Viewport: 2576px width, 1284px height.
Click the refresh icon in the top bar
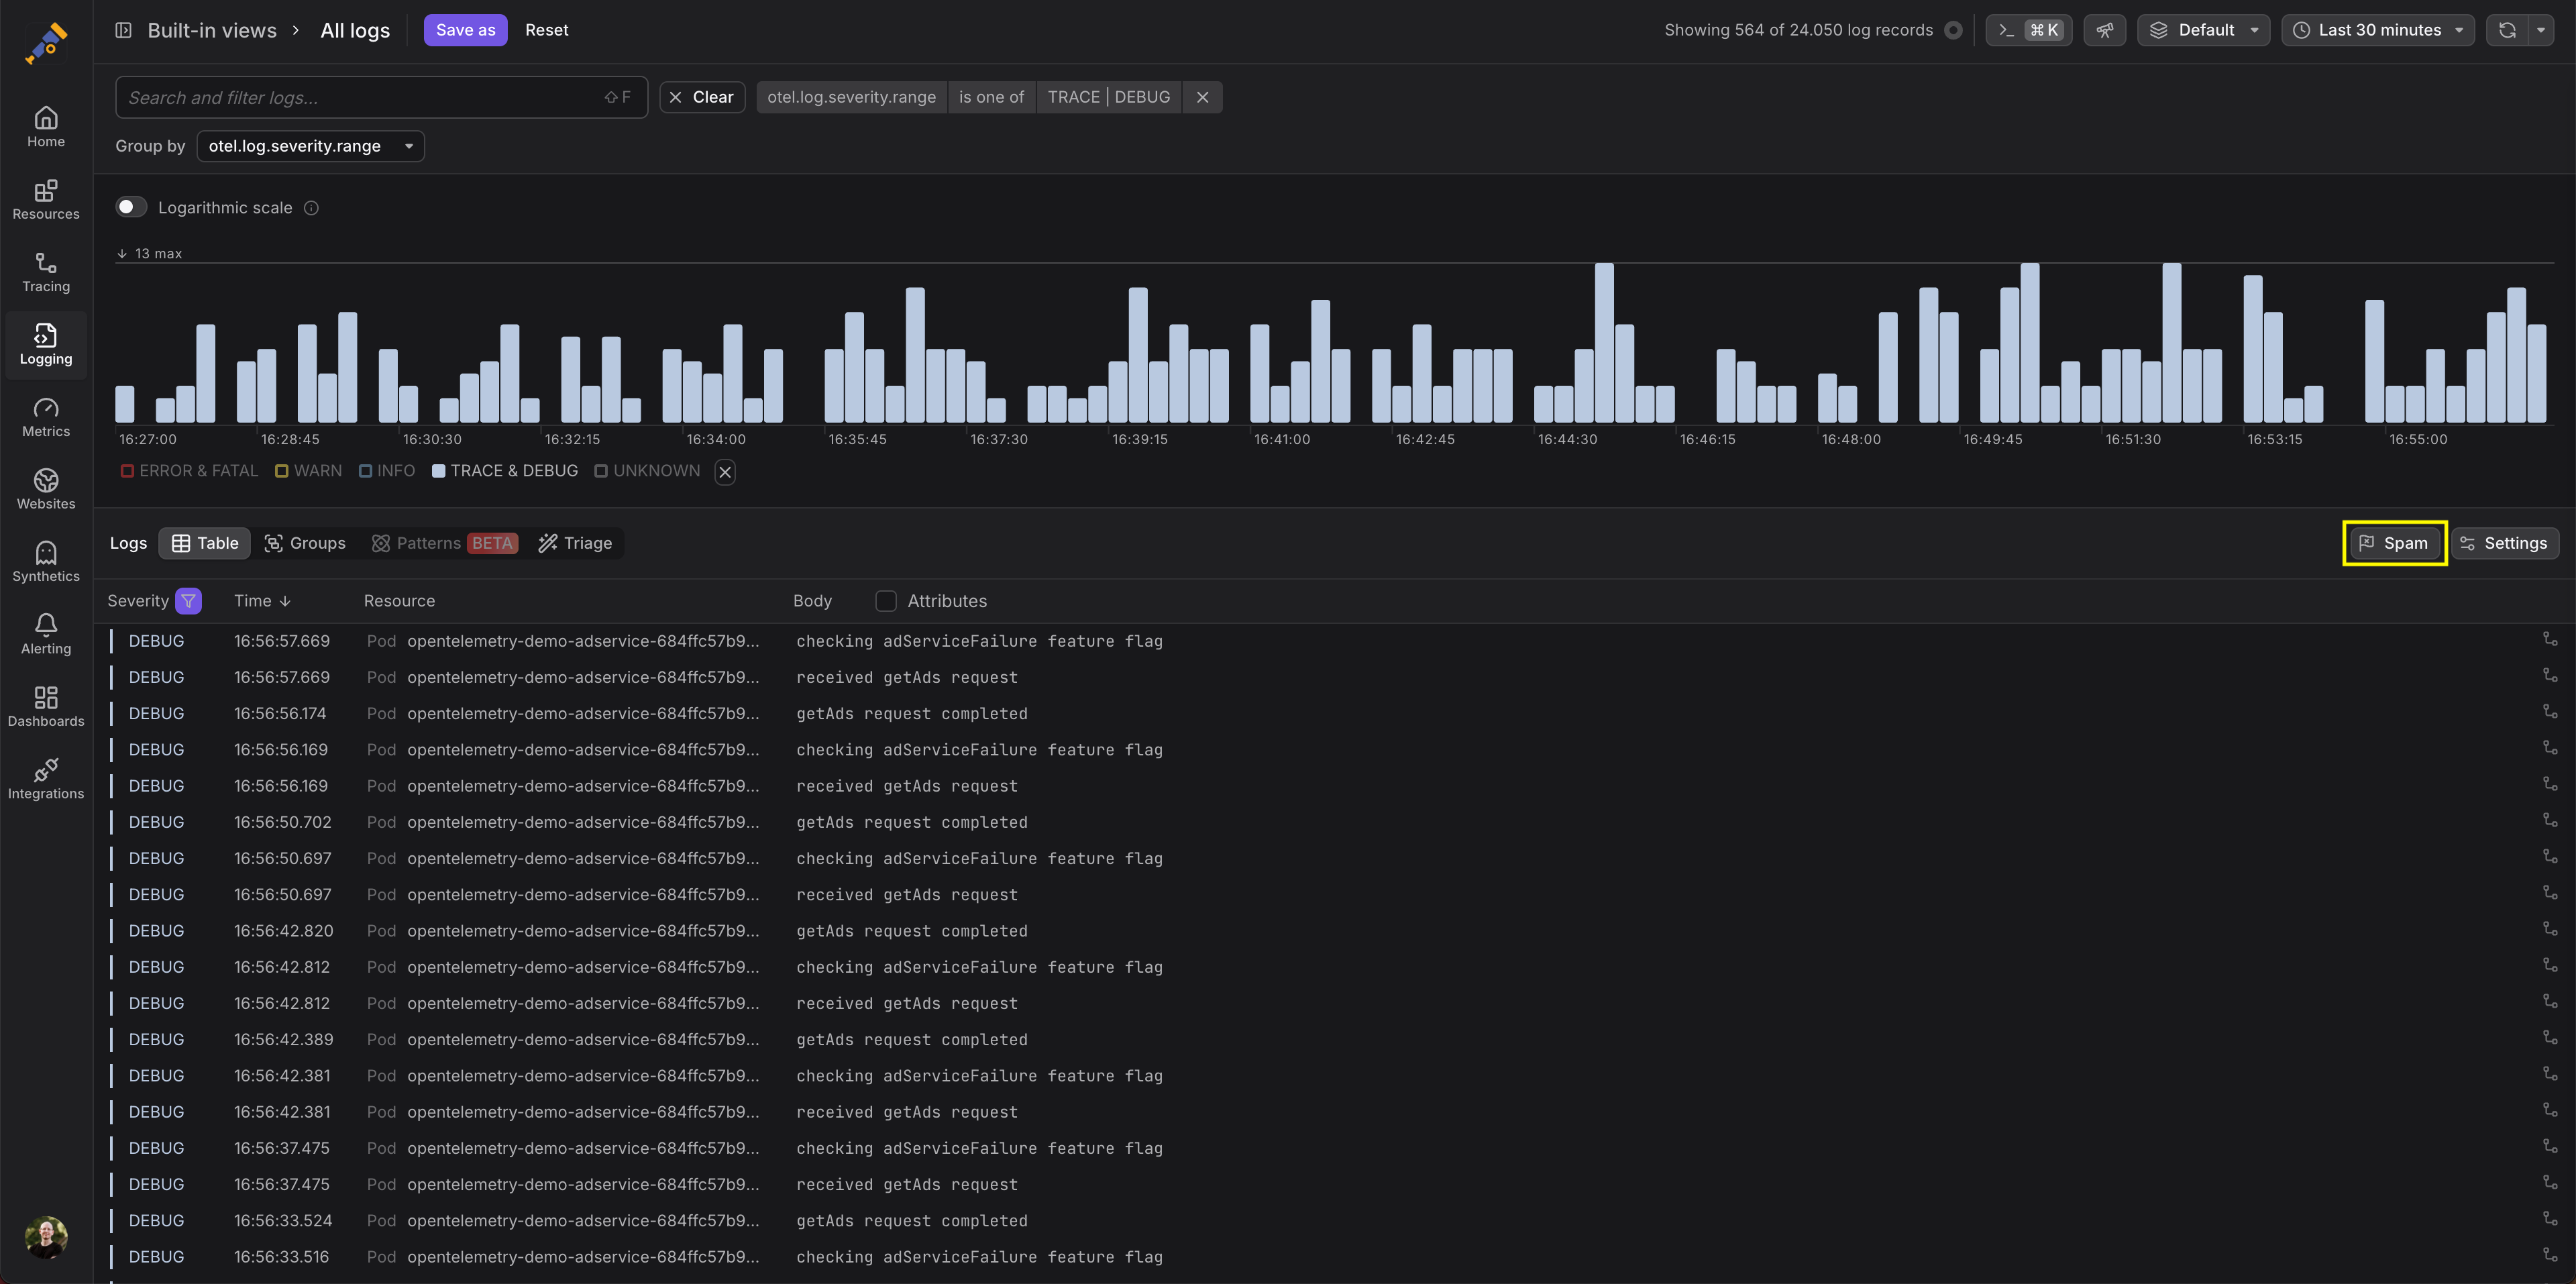click(2506, 30)
